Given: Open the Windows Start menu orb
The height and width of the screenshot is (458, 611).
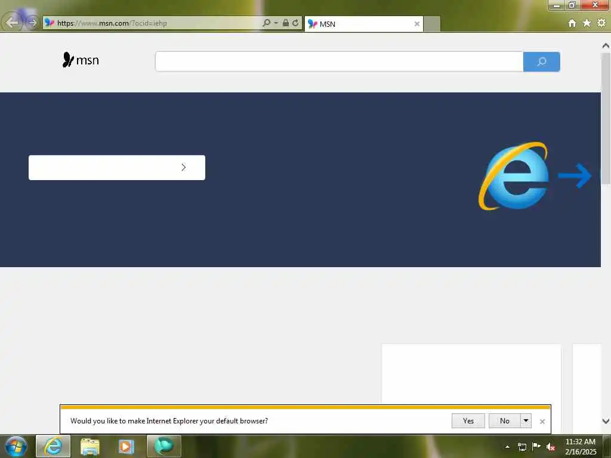Looking at the screenshot, I should point(16,446).
